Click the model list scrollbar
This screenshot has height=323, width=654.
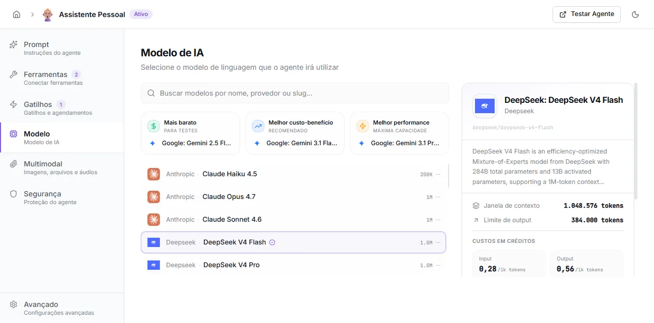[x=448, y=176]
